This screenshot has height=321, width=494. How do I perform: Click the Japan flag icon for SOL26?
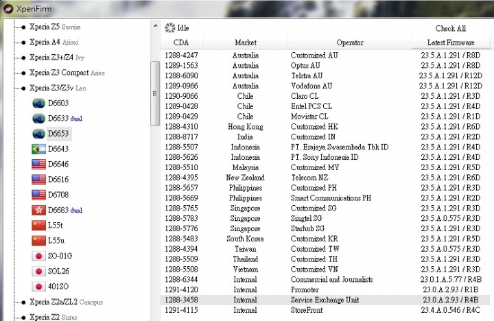(38, 271)
